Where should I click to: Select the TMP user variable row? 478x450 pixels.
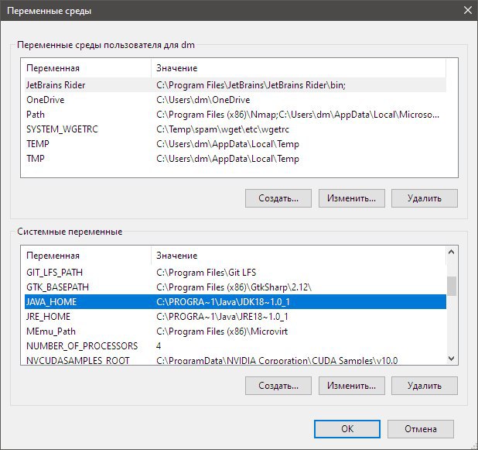[x=235, y=159]
